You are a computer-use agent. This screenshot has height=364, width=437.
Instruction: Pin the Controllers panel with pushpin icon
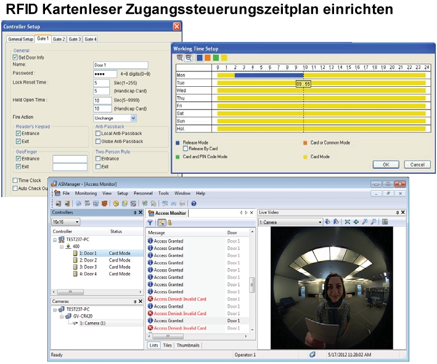(x=135, y=212)
